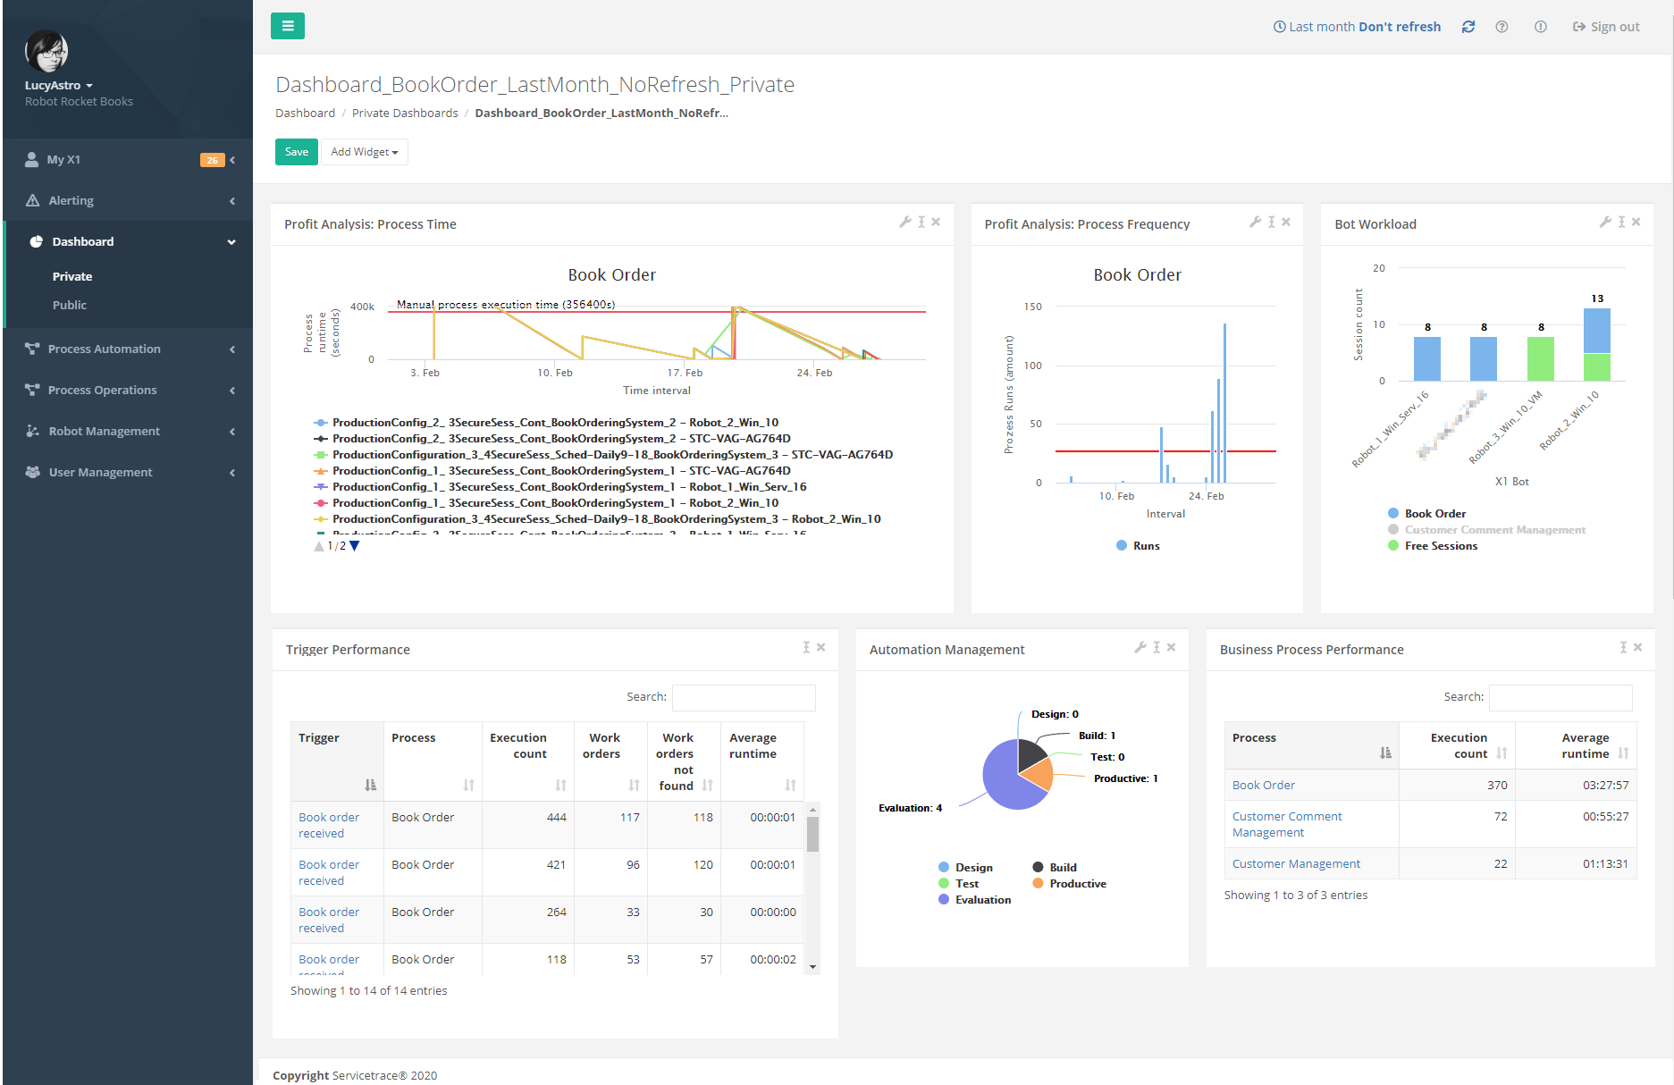Click the pin icon on Trigger Performance widget
This screenshot has height=1085, width=1674.
coord(805,646)
